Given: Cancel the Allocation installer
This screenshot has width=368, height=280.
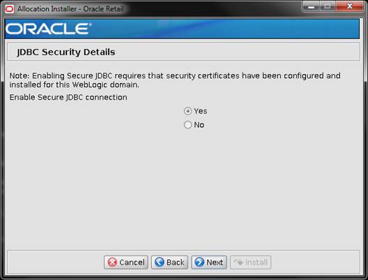Looking at the screenshot, I should pos(126,262).
